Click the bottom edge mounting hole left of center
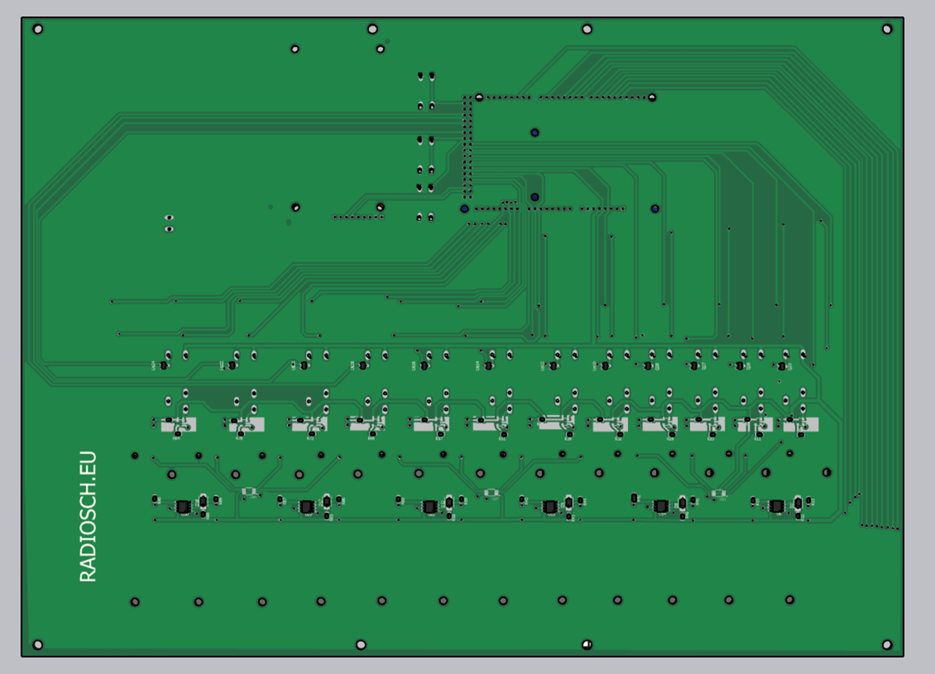Image resolution: width=935 pixels, height=674 pixels. click(361, 645)
